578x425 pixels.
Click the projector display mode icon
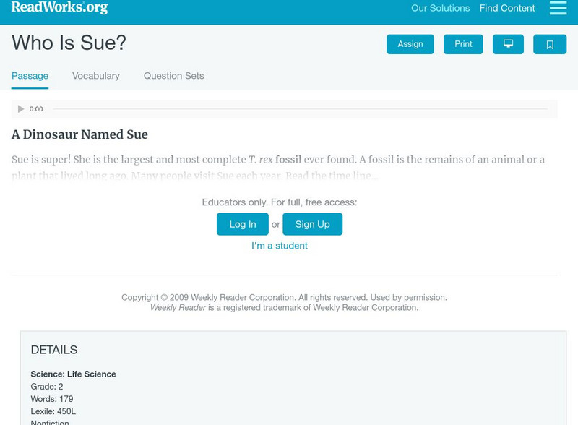[x=508, y=44]
